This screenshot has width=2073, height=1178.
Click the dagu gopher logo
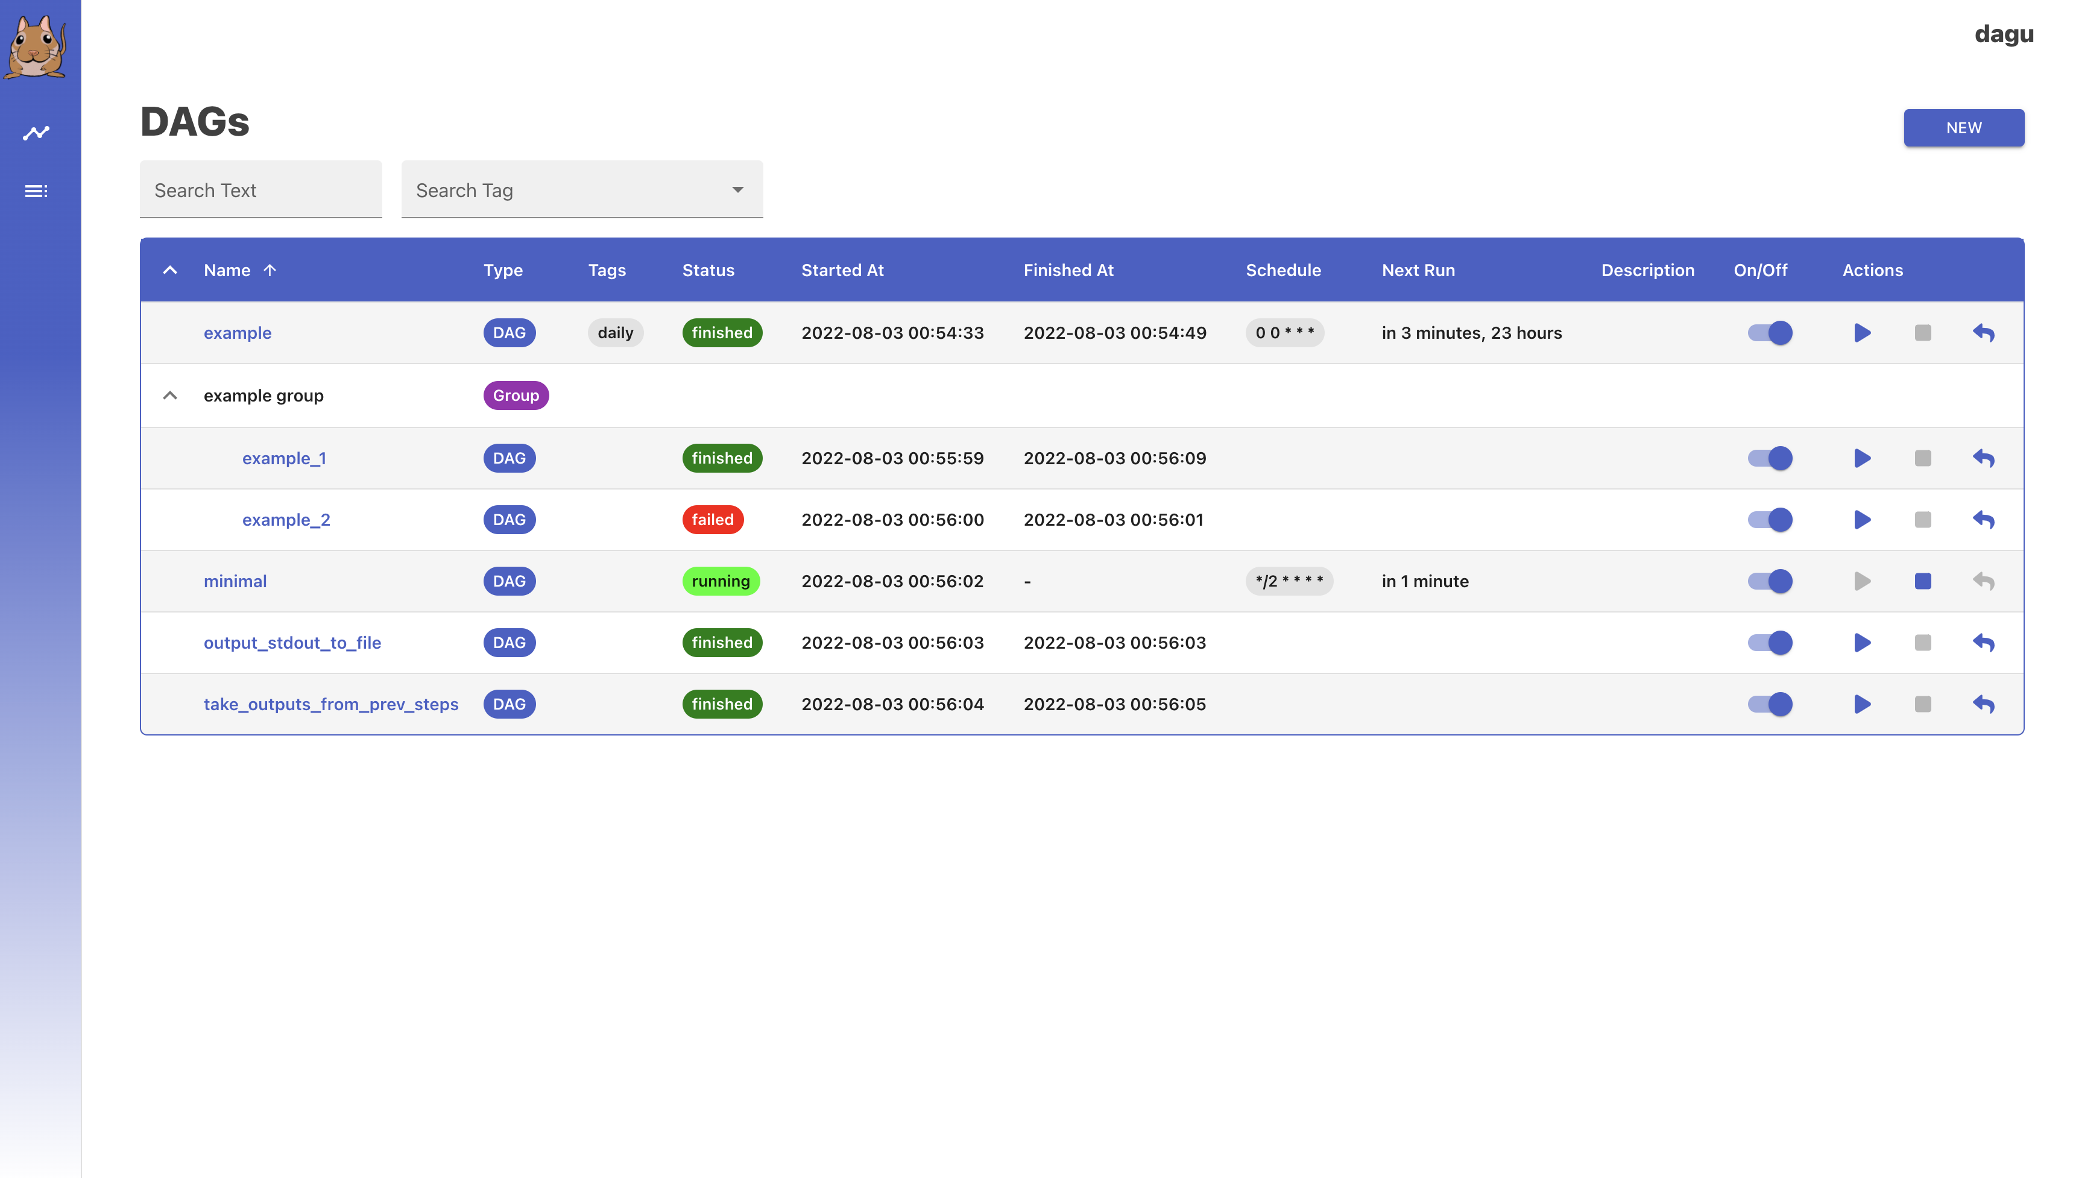click(x=36, y=46)
